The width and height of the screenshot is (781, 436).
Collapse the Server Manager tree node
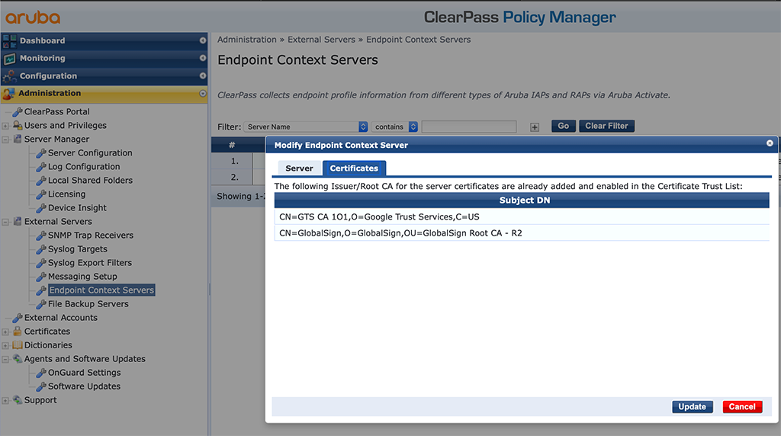pos(5,139)
